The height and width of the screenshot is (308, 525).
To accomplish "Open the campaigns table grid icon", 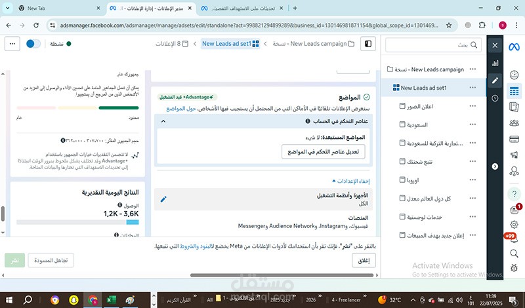I will [514, 90].
